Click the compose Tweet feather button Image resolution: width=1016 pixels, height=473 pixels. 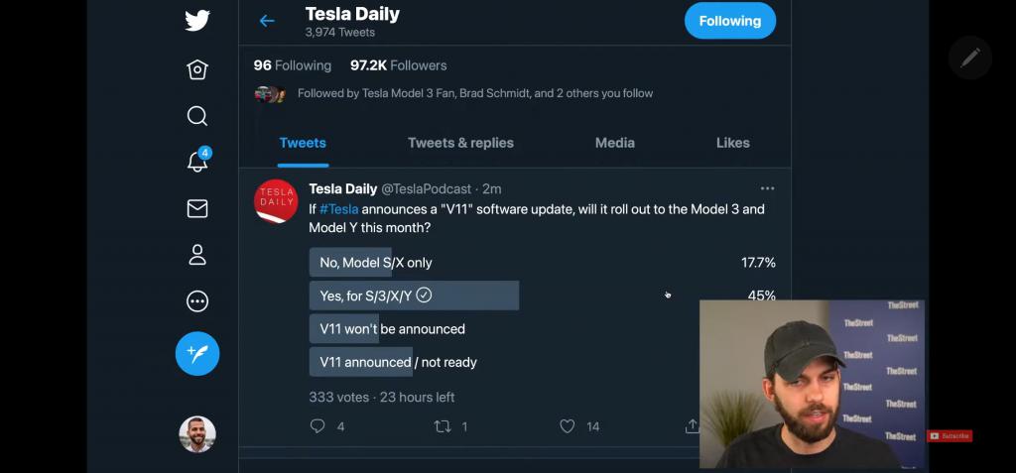197,353
